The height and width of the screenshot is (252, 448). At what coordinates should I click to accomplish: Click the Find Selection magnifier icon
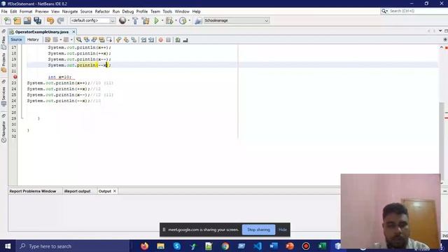click(x=79, y=40)
